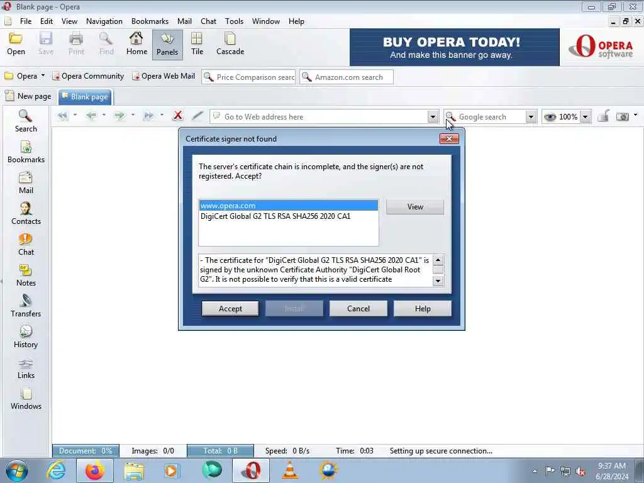The width and height of the screenshot is (644, 483).
Task: Open the Opera Web Mail bookmark link
Action: (164, 76)
